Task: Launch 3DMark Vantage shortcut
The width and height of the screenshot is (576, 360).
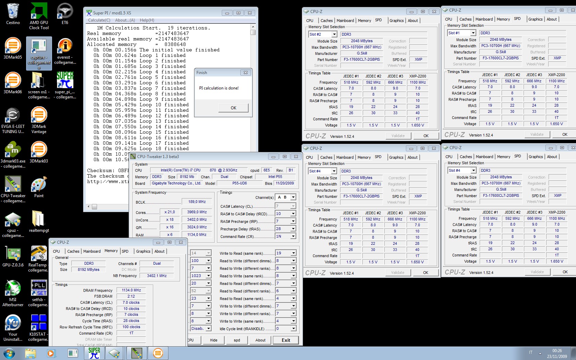Action: (x=39, y=120)
